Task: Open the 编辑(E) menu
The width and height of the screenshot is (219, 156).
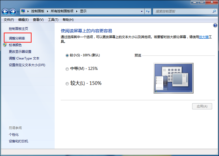Action: [x=23, y=20]
